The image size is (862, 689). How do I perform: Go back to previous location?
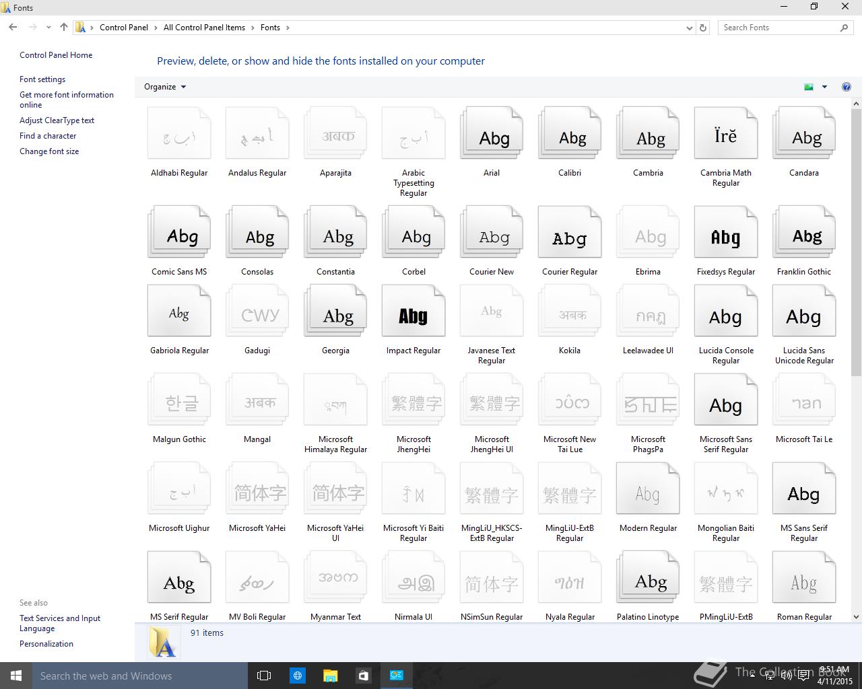coord(13,28)
